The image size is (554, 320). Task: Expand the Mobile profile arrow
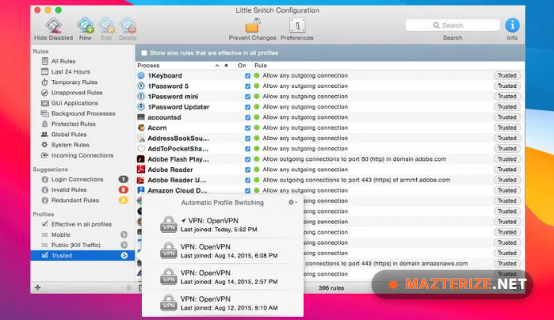124,234
